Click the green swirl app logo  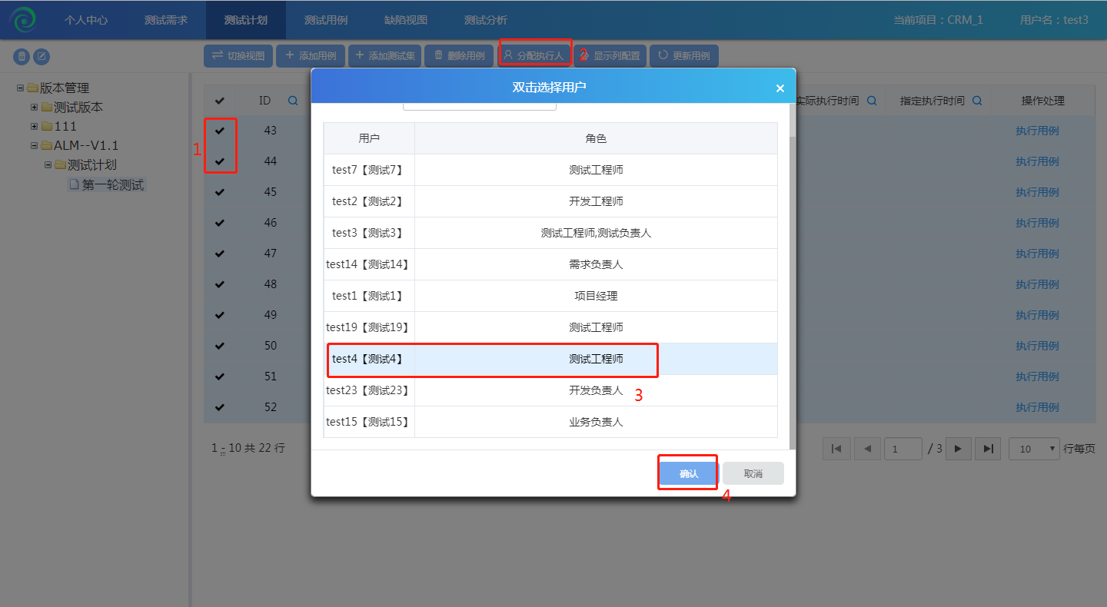24,20
